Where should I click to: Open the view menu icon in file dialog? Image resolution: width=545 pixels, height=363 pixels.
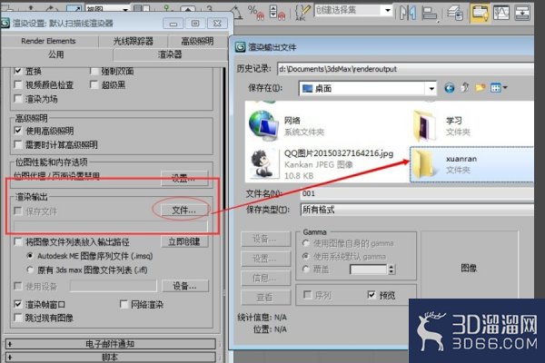[x=499, y=88]
